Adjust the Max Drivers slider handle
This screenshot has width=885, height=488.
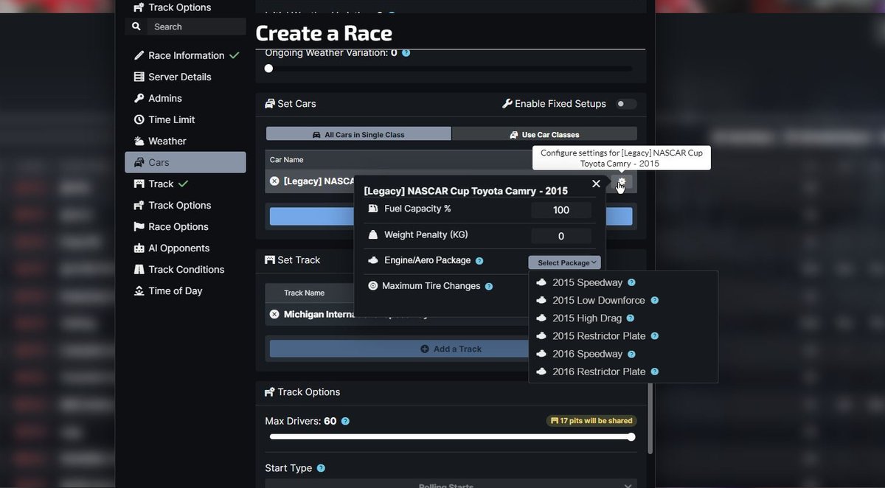[631, 437]
